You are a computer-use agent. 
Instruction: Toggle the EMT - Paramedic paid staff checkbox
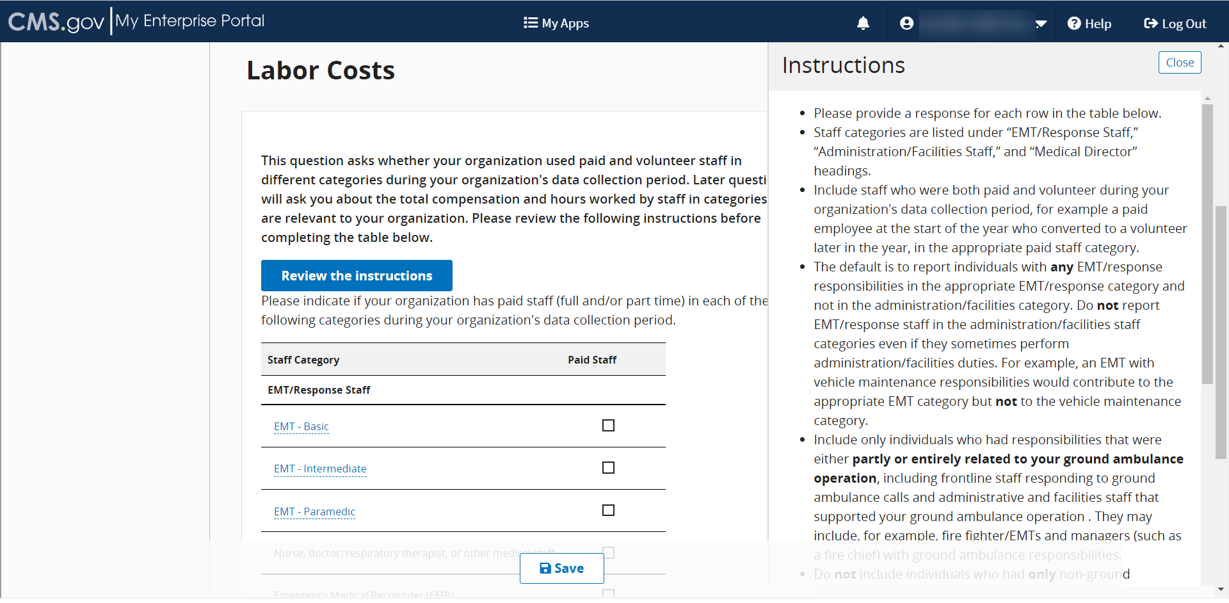608,510
